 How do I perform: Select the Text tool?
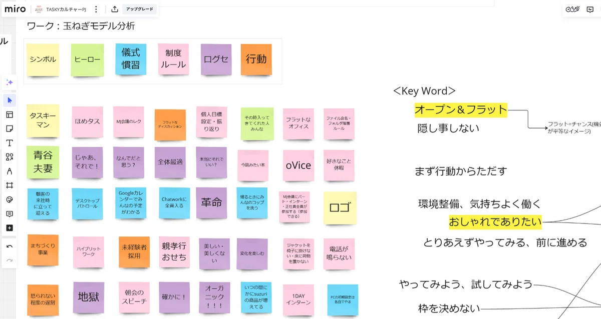10,143
